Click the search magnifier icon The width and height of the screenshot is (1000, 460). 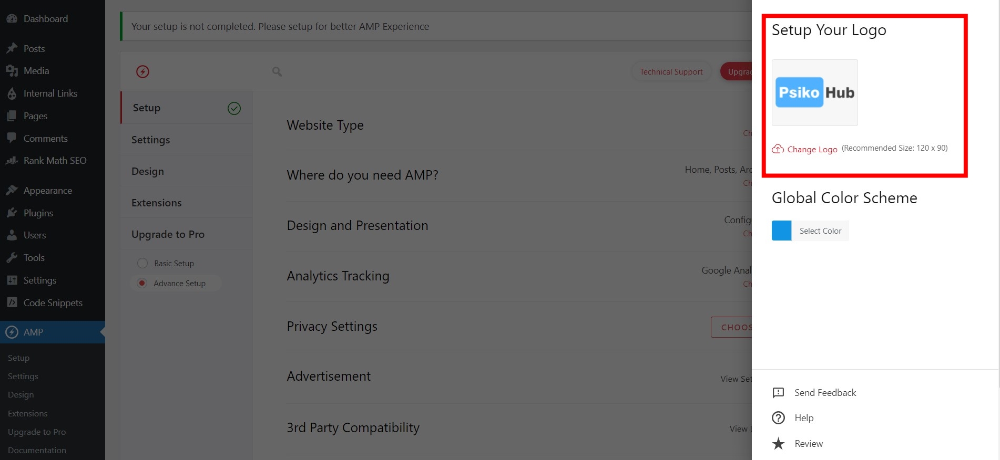click(277, 71)
